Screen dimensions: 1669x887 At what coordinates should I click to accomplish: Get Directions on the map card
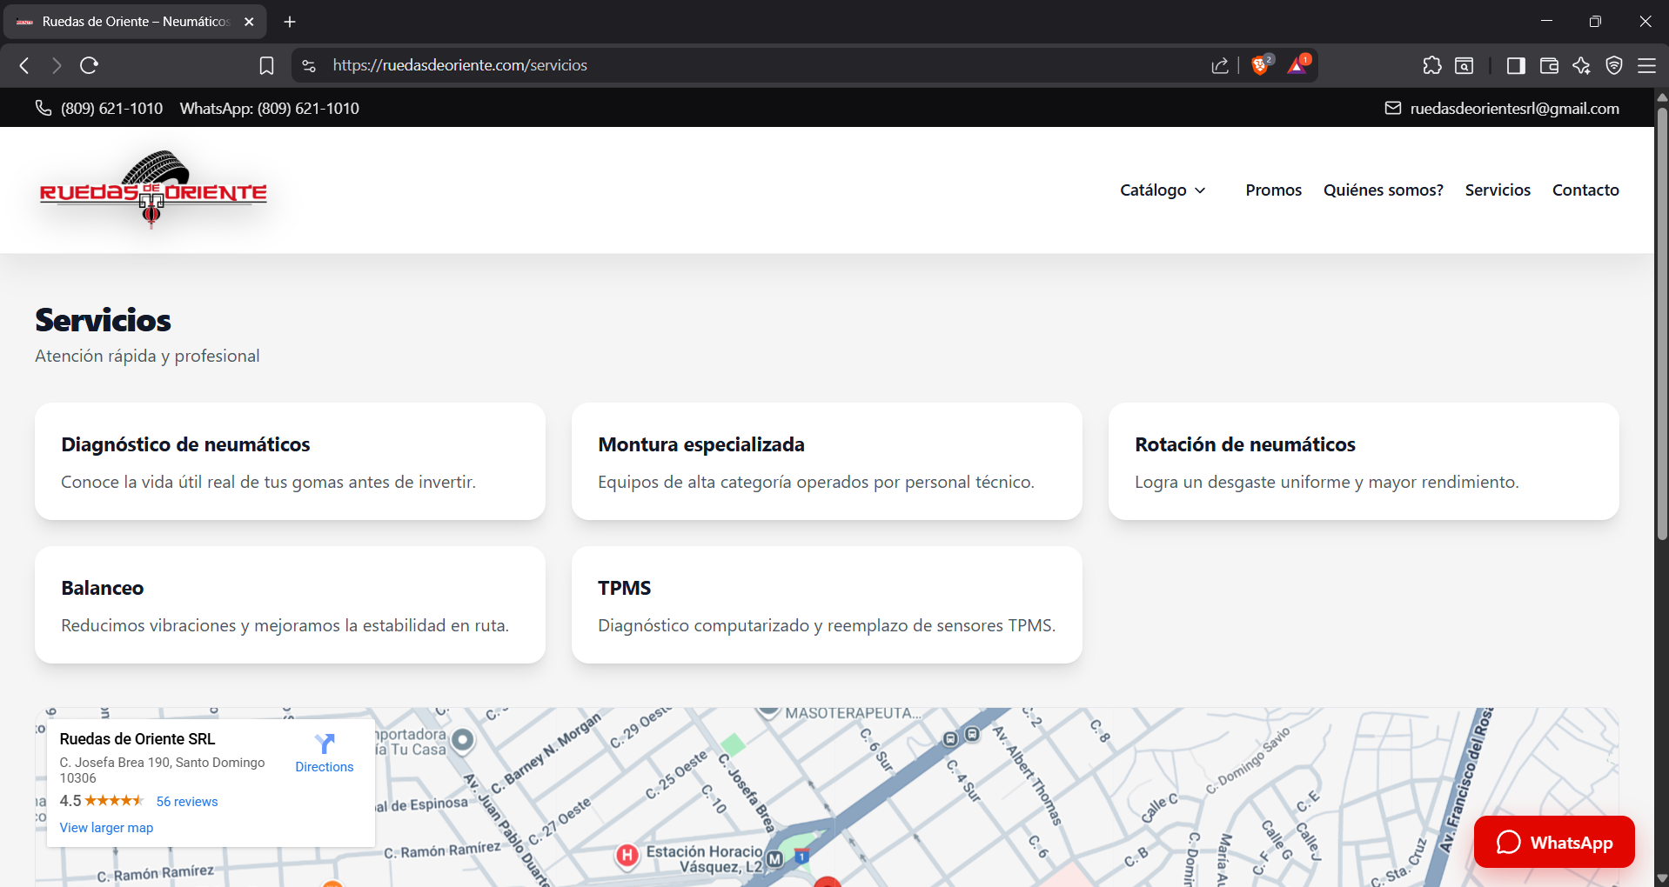pos(324,753)
